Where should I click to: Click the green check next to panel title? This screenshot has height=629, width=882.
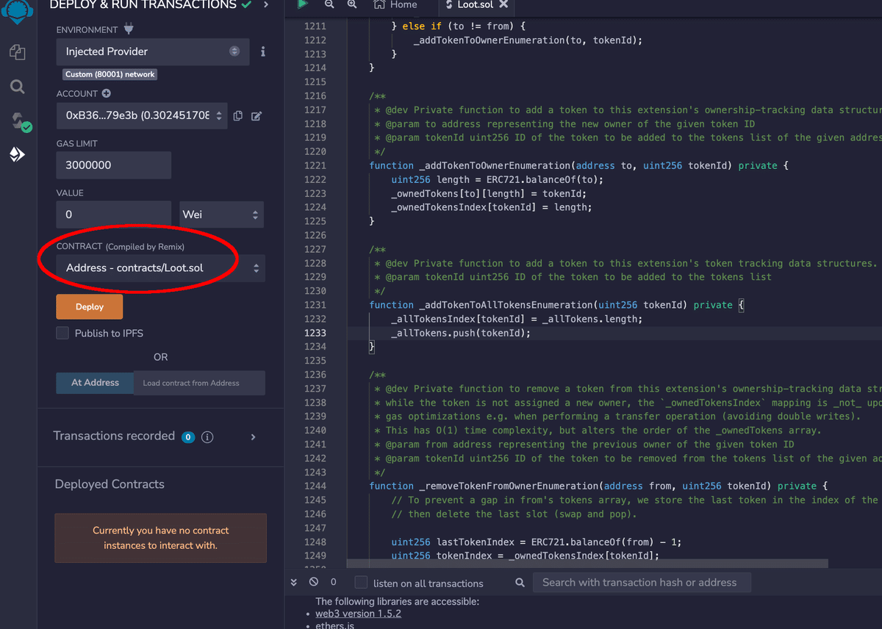246,5
